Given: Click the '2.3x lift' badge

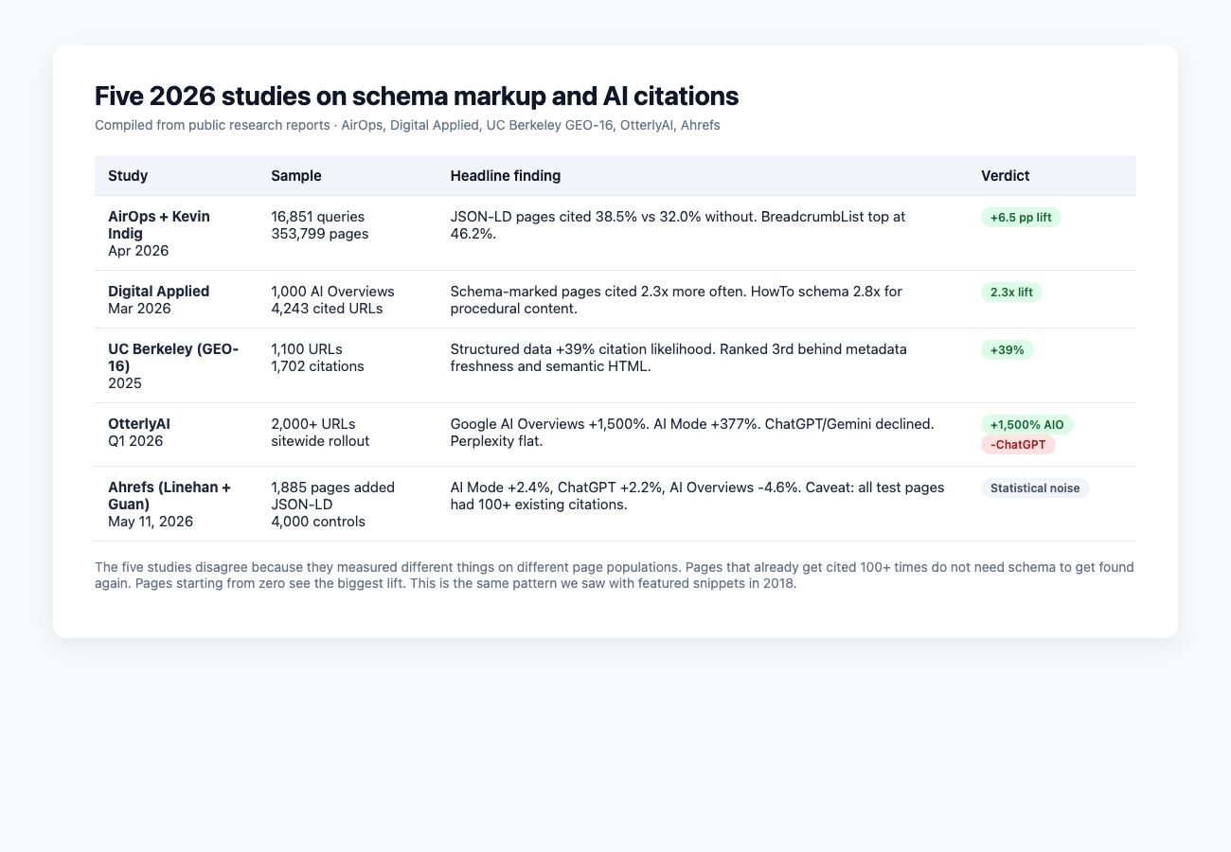Looking at the screenshot, I should pos(1011,292).
